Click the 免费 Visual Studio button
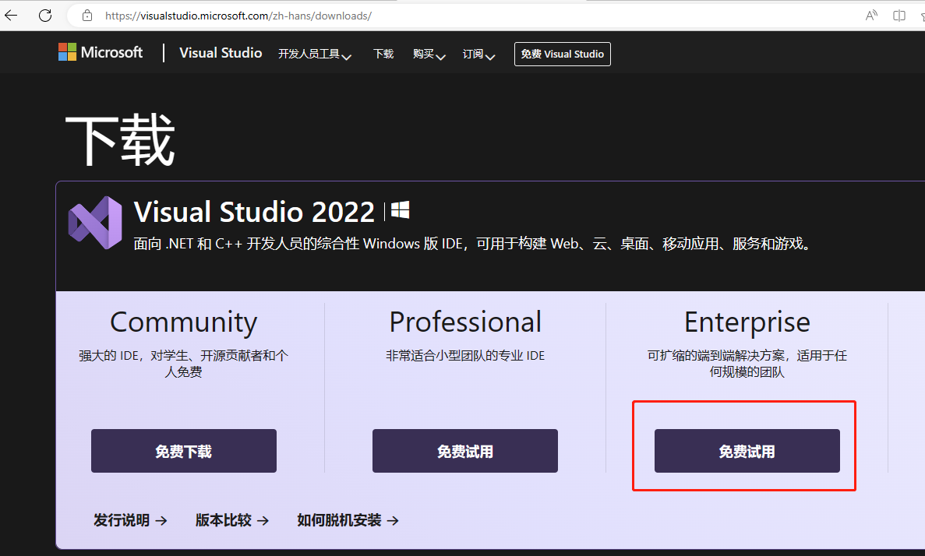The height and width of the screenshot is (556, 925). pos(562,55)
